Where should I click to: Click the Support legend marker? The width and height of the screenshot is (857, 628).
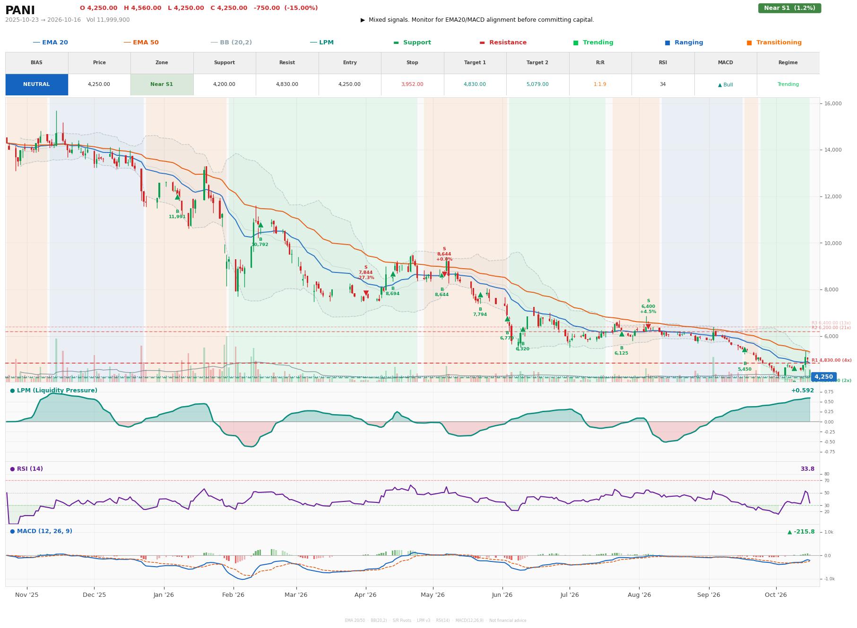pyautogui.click(x=412, y=42)
